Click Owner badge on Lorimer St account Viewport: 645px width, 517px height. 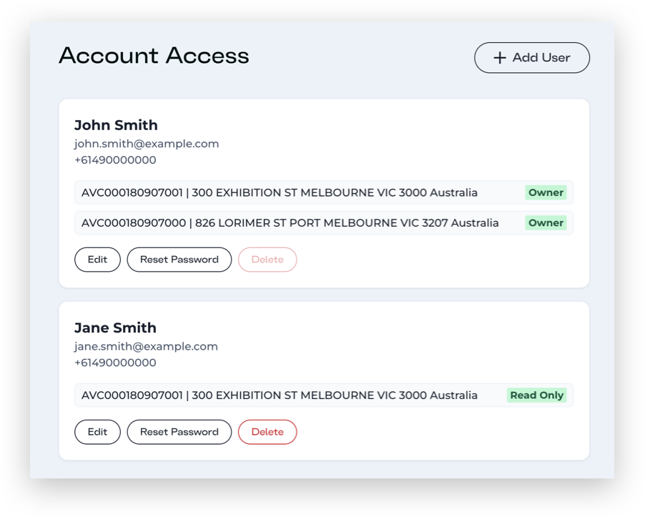click(546, 222)
